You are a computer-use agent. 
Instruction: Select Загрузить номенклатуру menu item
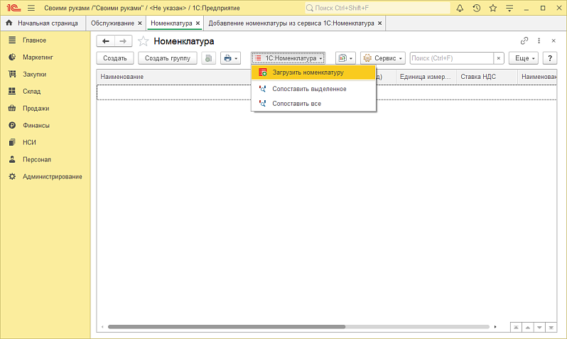click(x=308, y=72)
